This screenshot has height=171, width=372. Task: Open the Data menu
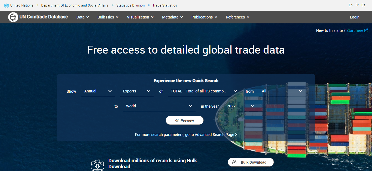83,17
